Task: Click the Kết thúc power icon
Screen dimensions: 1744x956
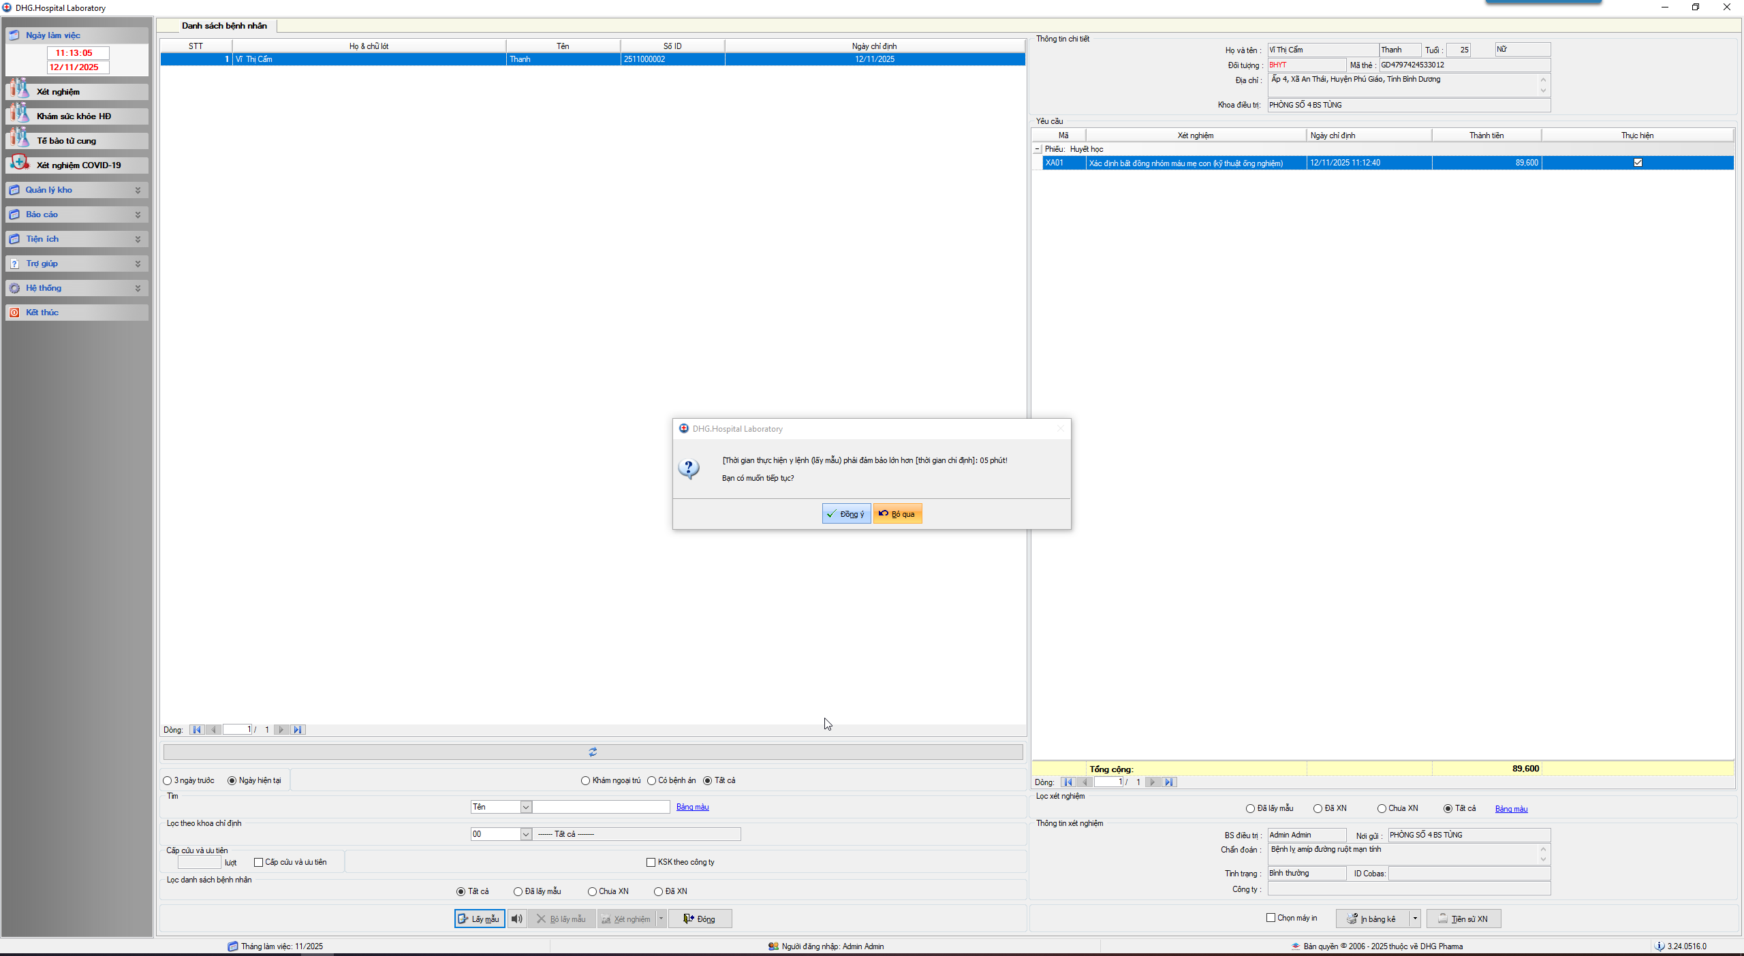Action: tap(14, 313)
